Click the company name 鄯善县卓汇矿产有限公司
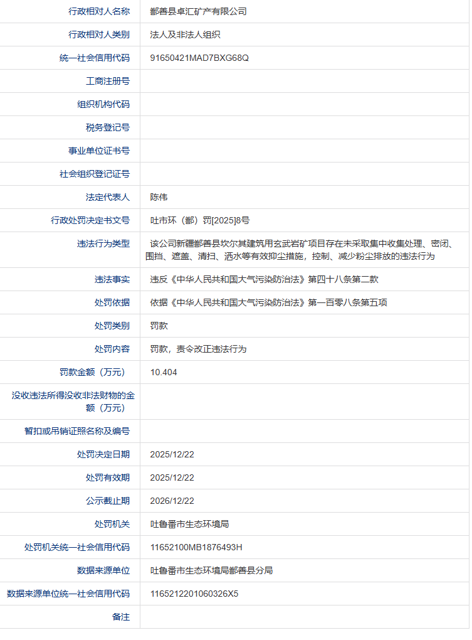The image size is (472, 640). coord(198,11)
